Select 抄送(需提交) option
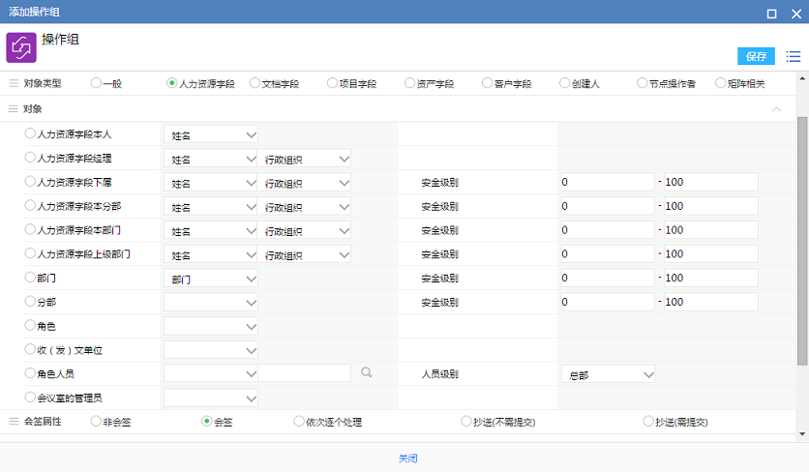The width and height of the screenshot is (809, 472). [648, 421]
